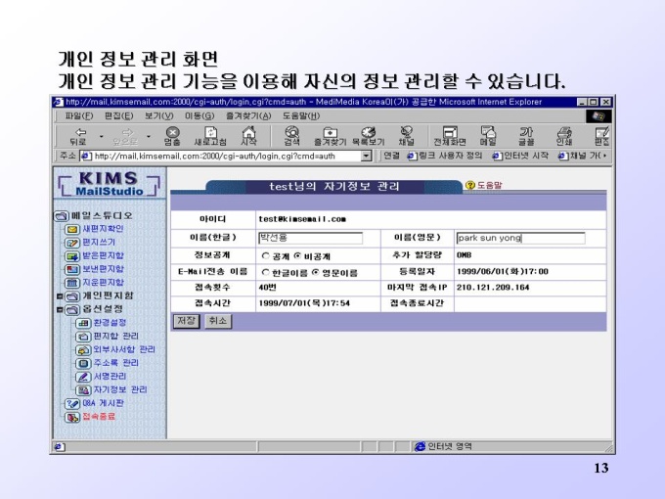Open the Favorites (즐겨찾기) toolbar icon
This screenshot has width=665, height=499.
click(330, 136)
